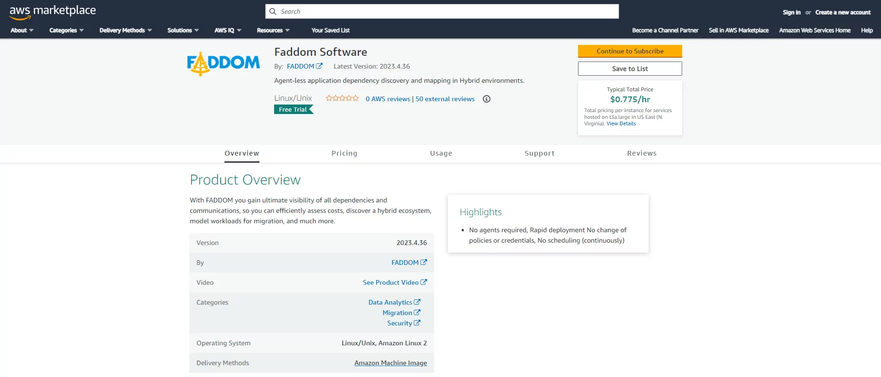Open the reviews info circle icon

[x=487, y=99]
